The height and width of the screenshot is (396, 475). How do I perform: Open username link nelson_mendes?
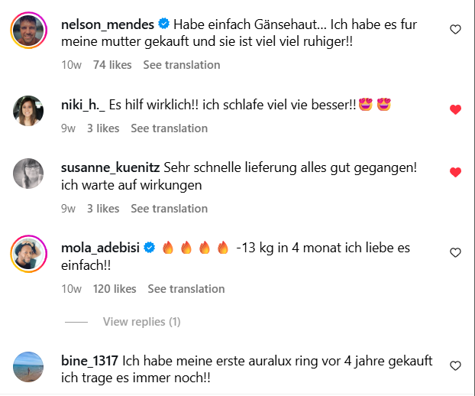coord(105,24)
